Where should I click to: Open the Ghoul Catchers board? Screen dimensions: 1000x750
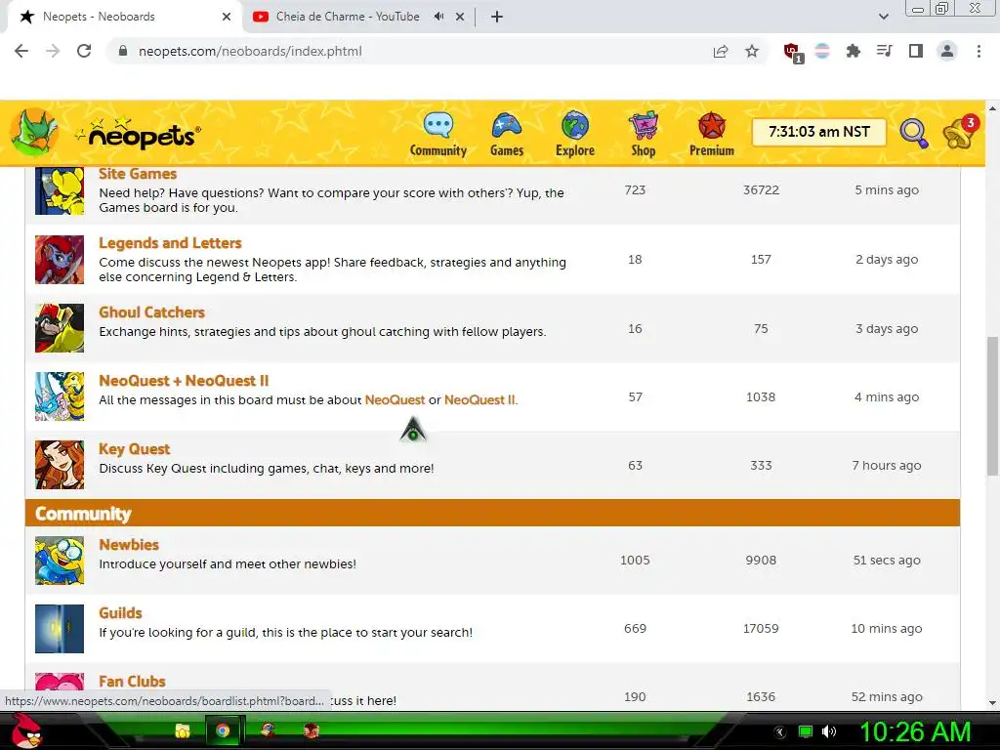[x=151, y=312]
